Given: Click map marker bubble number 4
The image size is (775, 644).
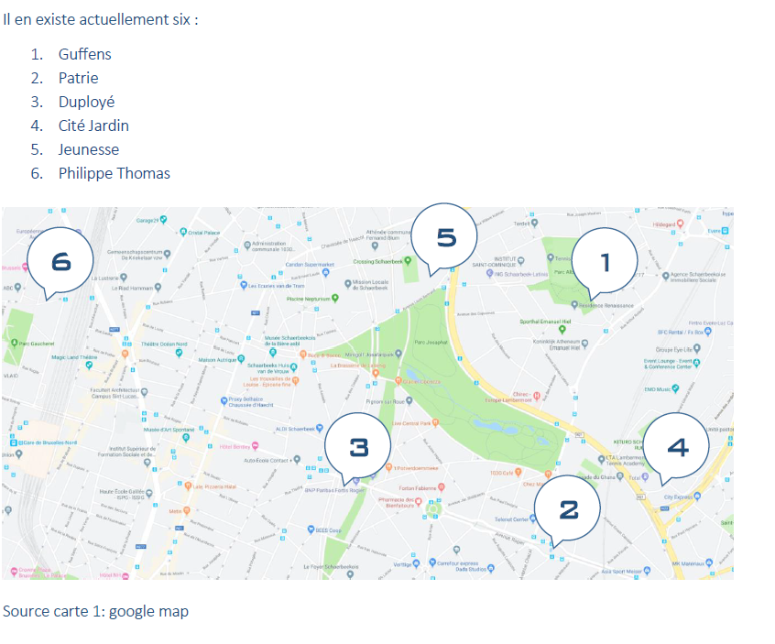Looking at the screenshot, I should click(677, 446).
